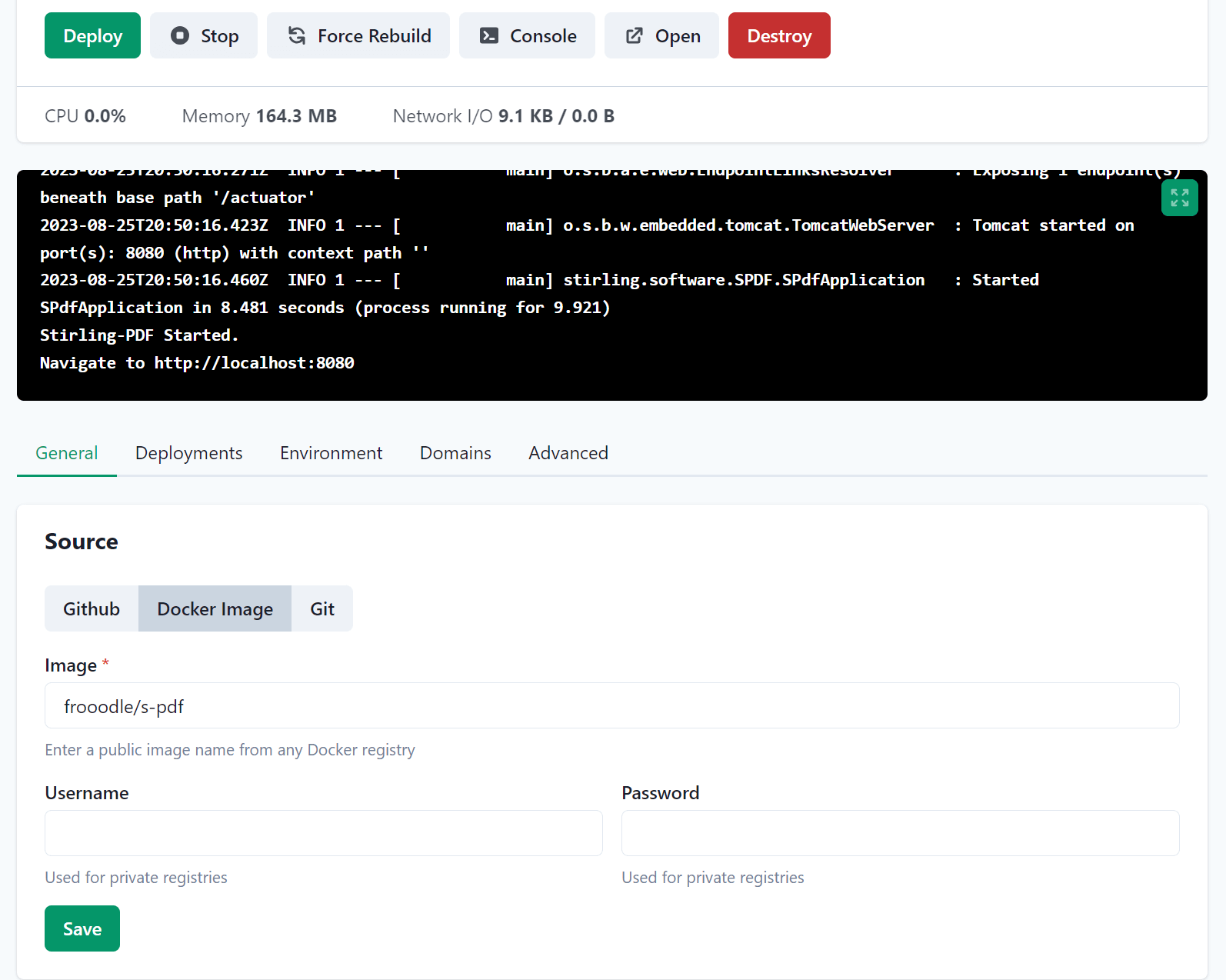The width and height of the screenshot is (1226, 980).
Task: Click Network I/O 9.1 KB stat
Action: [504, 116]
